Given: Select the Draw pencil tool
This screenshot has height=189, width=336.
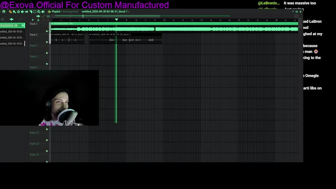Looking at the screenshot, I should 10,12.
